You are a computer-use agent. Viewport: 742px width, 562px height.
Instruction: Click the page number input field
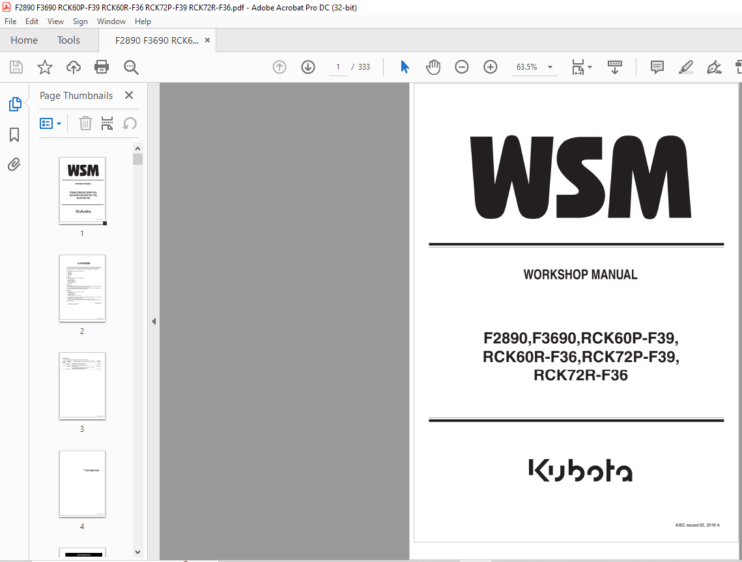(338, 67)
